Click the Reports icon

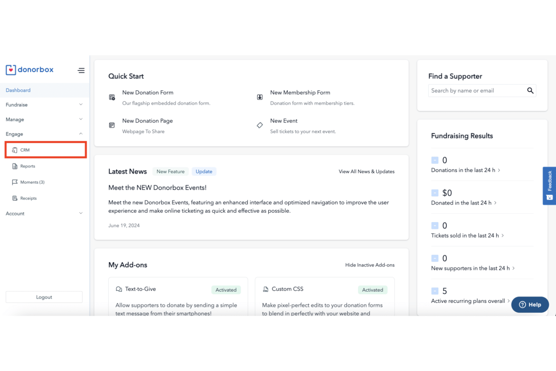coord(15,166)
